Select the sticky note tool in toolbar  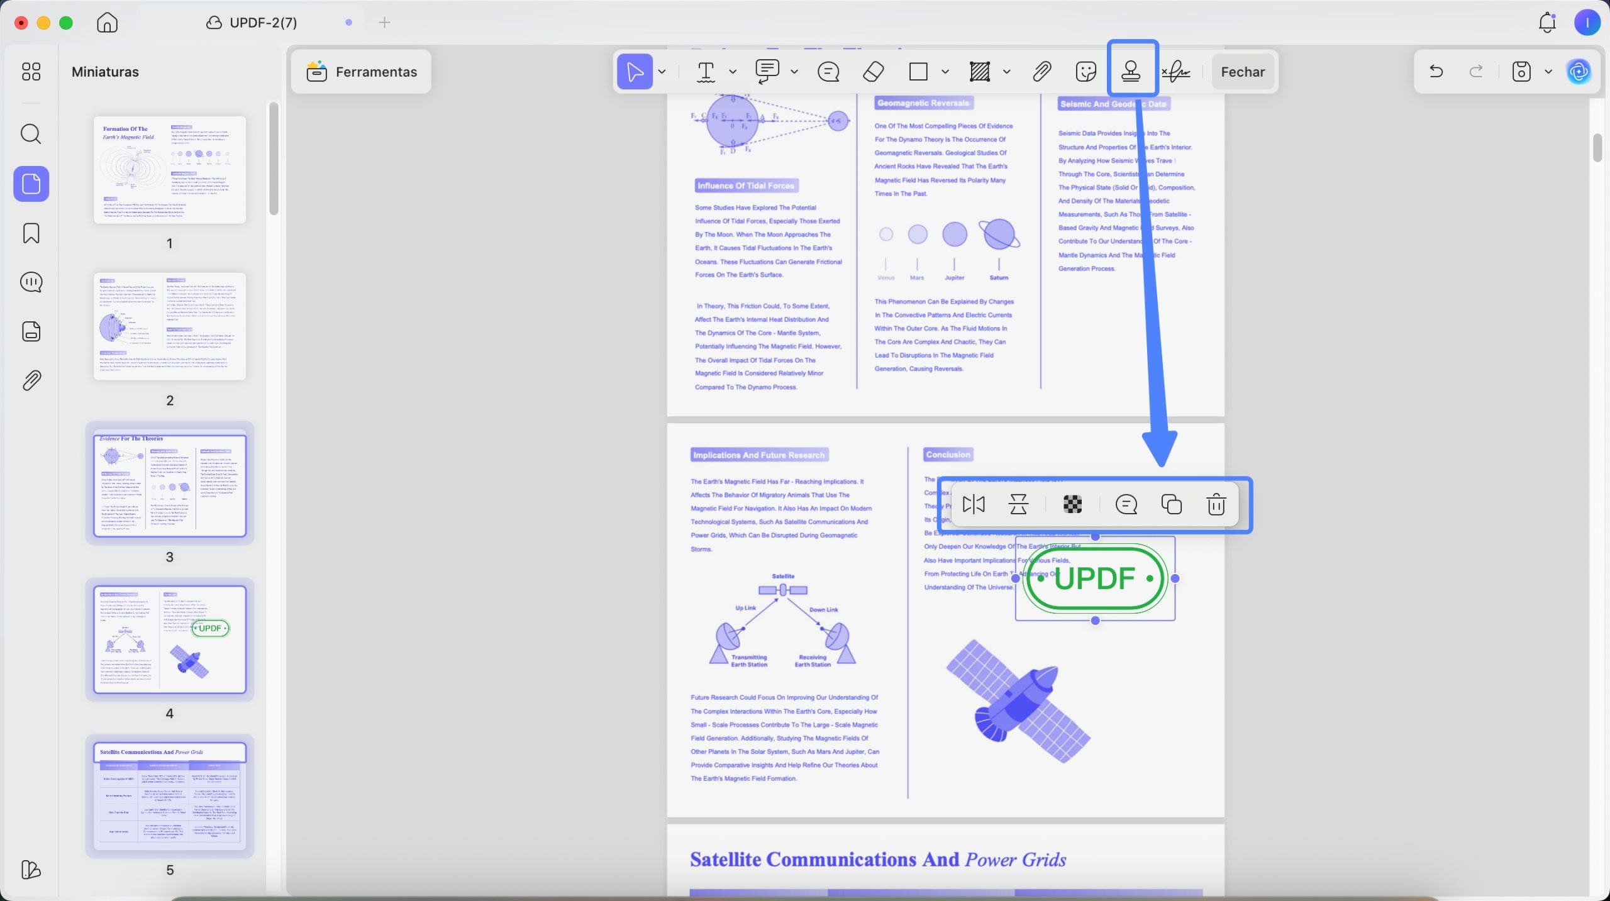tap(828, 72)
